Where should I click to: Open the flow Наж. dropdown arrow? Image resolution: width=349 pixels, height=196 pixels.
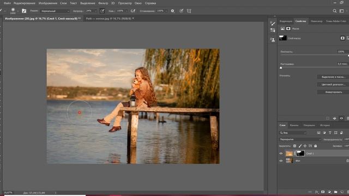(127, 11)
